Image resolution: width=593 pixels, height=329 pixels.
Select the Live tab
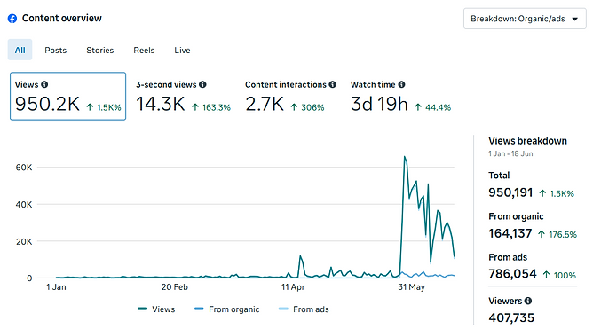182,50
